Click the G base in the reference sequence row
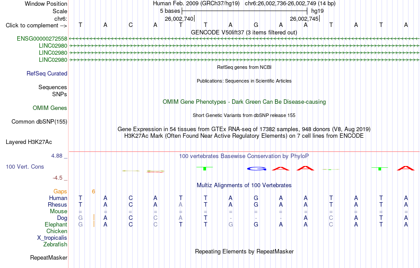Viewport: 420px width, 268px height. coord(256,25)
